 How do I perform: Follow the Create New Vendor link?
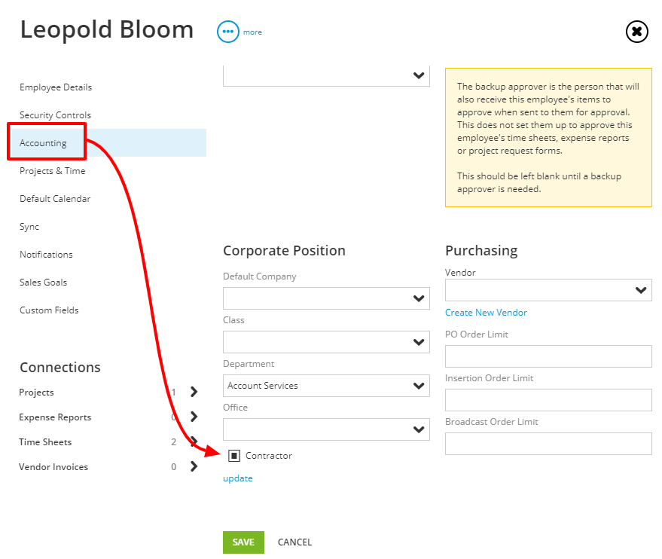click(486, 313)
